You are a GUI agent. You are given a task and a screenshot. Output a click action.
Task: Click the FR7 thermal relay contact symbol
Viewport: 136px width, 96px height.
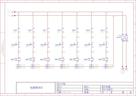coord(105,45)
